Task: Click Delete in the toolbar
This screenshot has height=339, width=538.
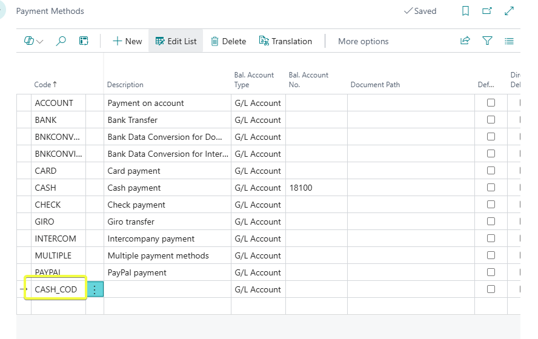Action: (x=228, y=41)
